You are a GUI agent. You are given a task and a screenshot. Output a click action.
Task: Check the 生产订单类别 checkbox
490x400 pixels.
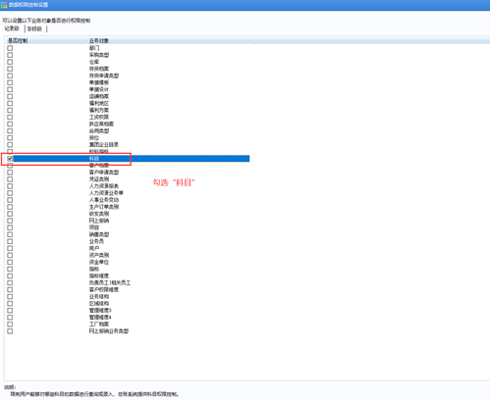click(10, 207)
